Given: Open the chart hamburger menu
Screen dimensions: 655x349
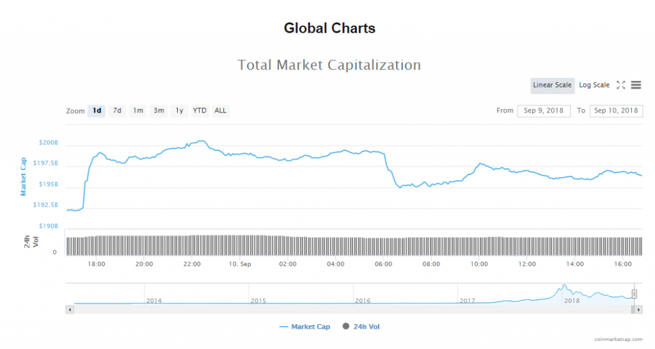Looking at the screenshot, I should pyautogui.click(x=636, y=85).
